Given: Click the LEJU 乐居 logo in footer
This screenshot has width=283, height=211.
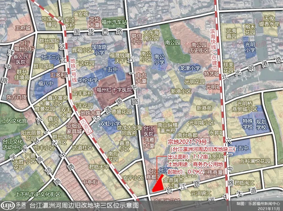Looking at the screenshot, I should tap(13, 205).
